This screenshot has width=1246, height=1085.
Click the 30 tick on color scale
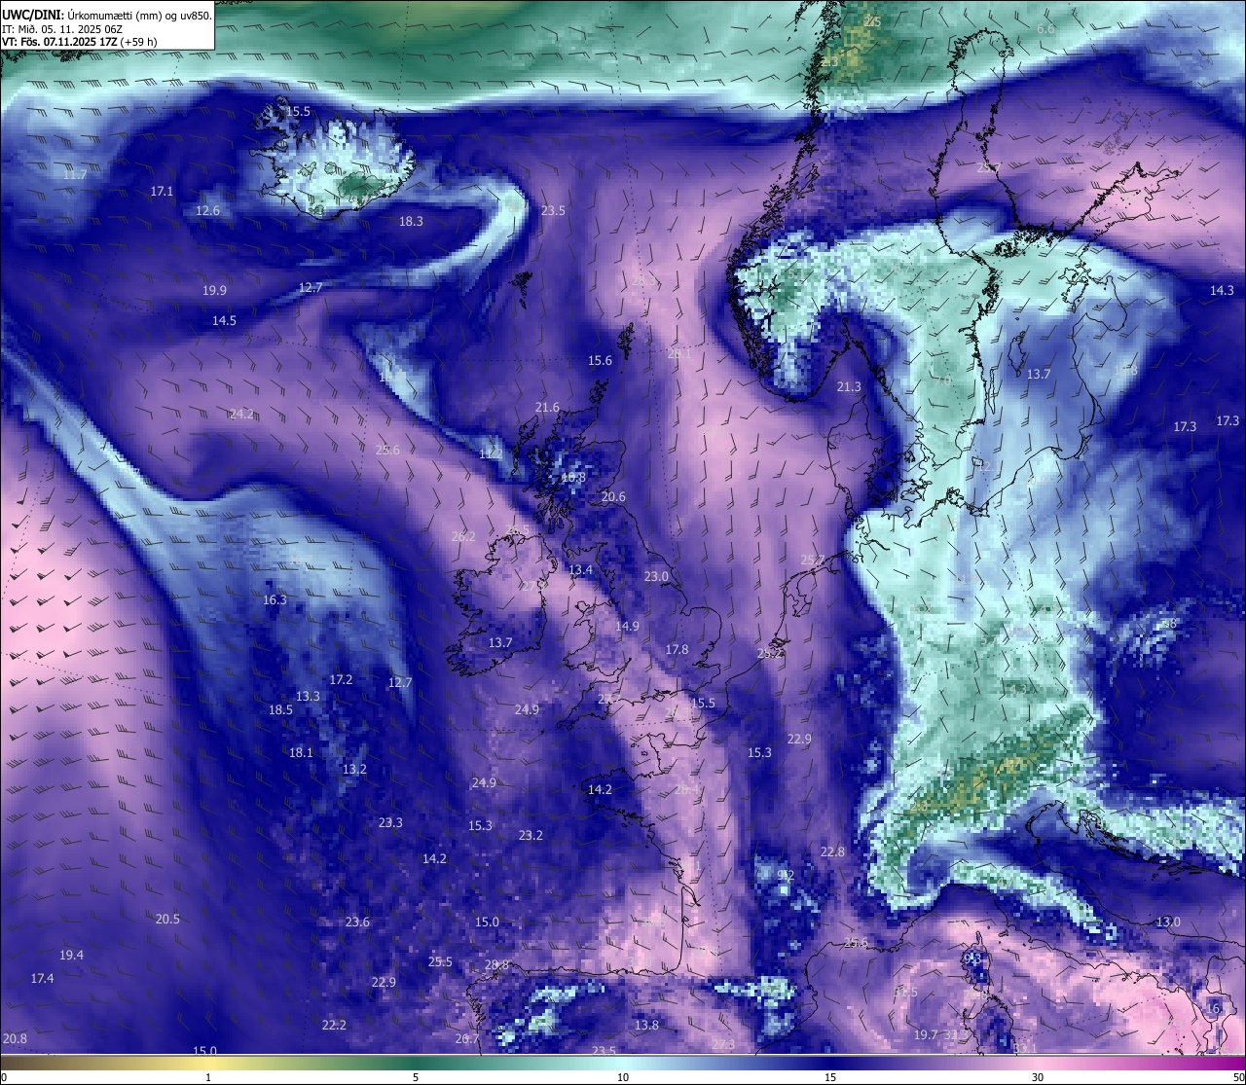point(1038,1077)
